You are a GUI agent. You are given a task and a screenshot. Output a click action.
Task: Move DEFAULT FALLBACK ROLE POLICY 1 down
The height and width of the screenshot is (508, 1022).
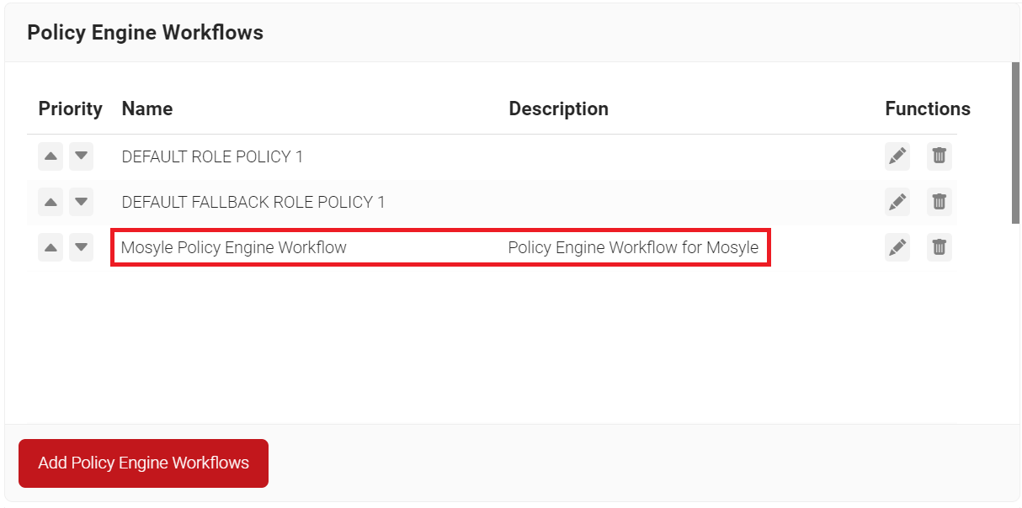(81, 202)
